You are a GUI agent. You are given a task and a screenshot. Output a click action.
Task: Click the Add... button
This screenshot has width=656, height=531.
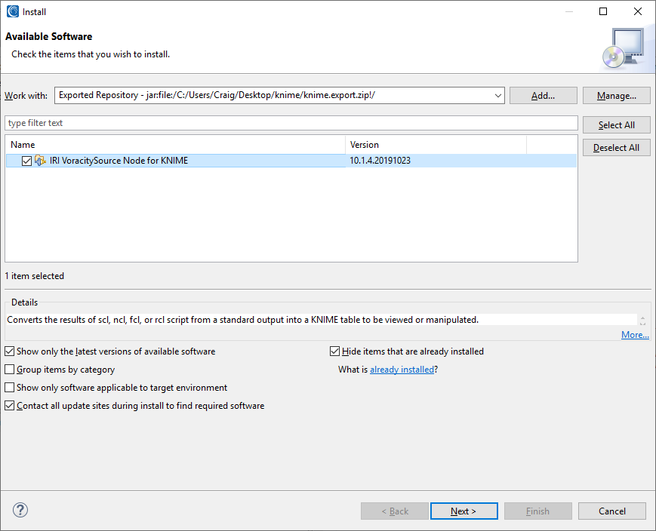(x=543, y=96)
